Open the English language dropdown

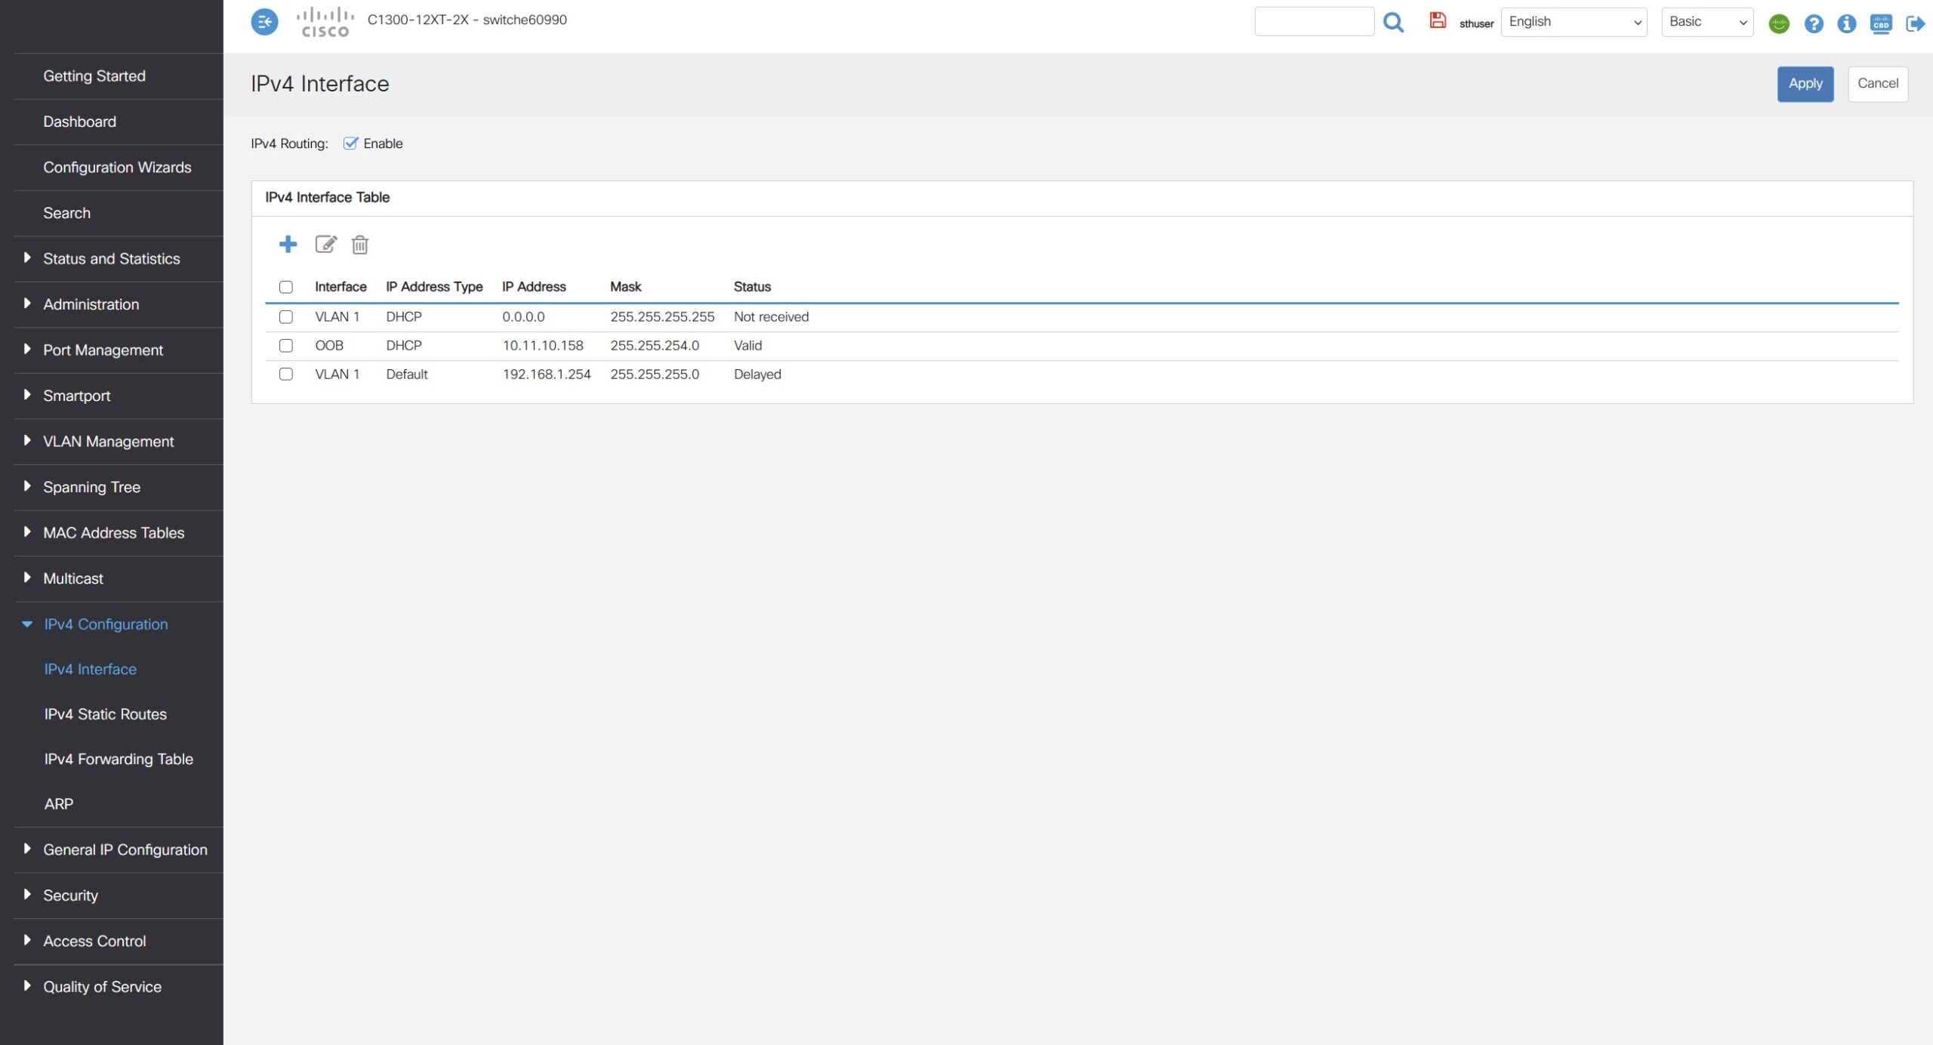[x=1574, y=22]
